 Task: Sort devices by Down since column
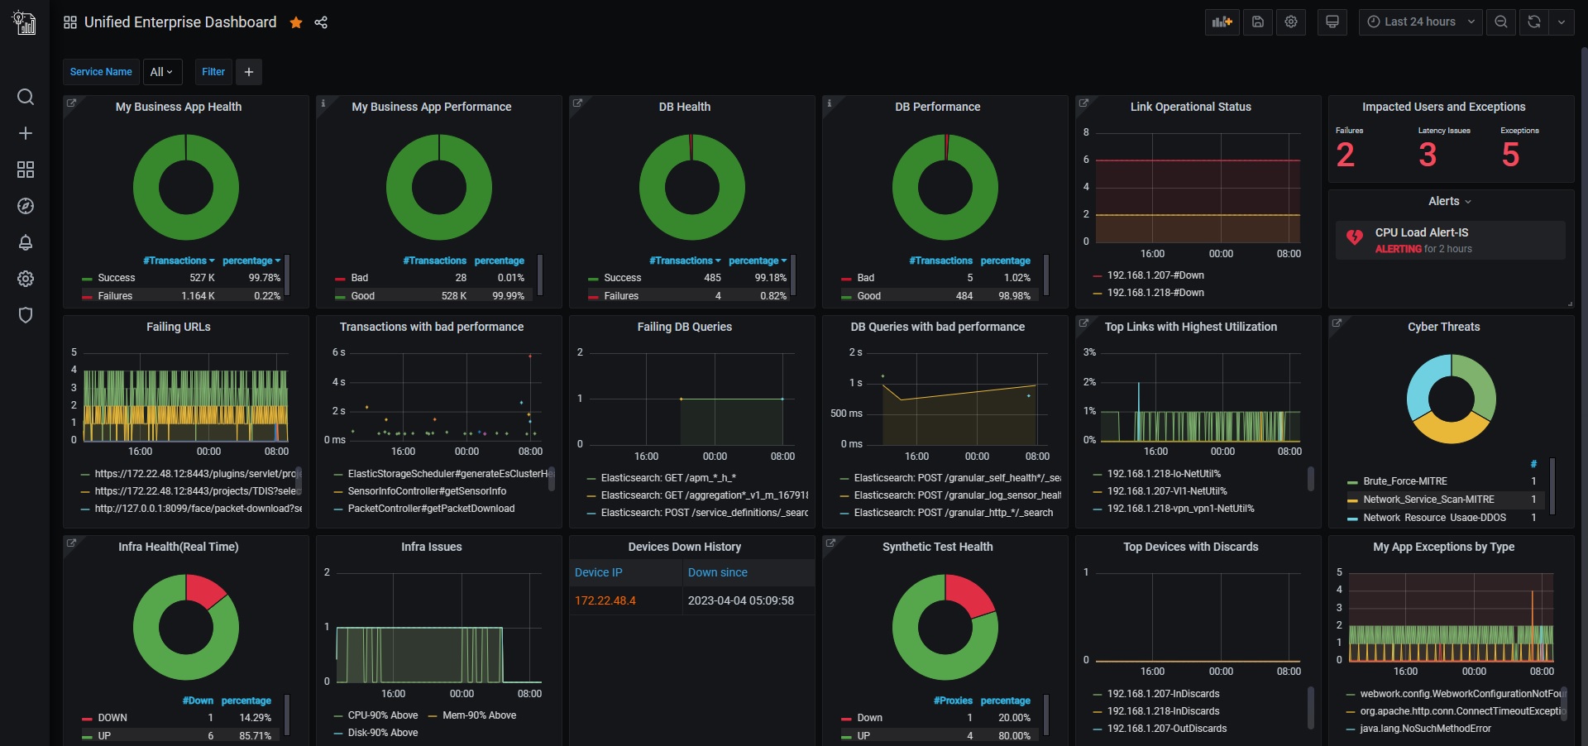coord(717,572)
